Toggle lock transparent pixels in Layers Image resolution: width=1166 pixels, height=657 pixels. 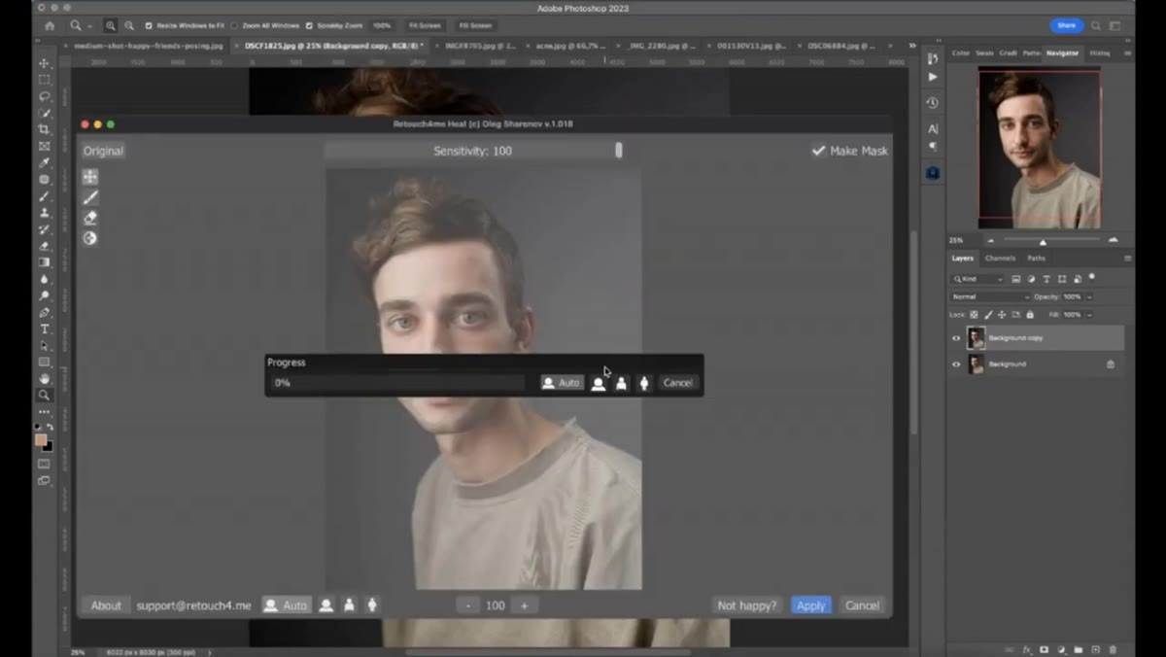pos(975,315)
